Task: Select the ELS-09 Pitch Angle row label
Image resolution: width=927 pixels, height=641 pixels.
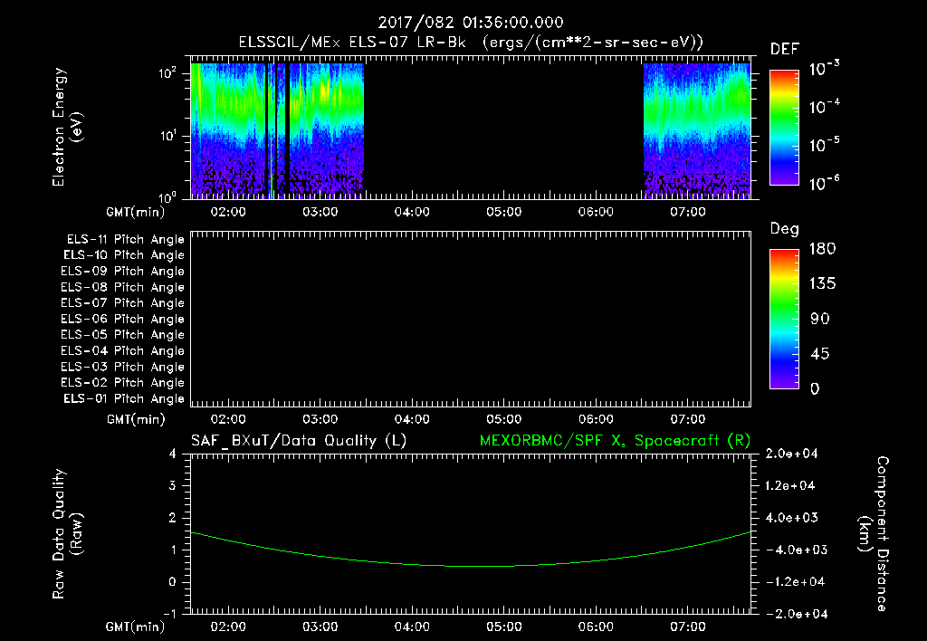Action: click(x=122, y=272)
